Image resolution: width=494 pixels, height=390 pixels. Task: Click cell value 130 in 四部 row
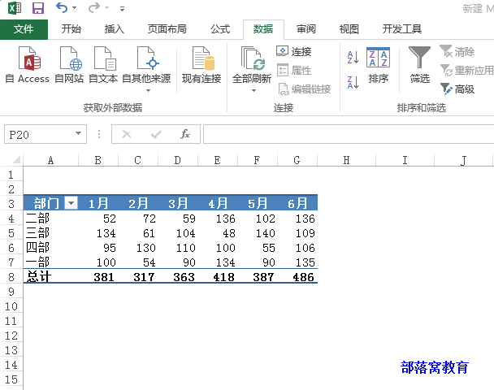coord(138,247)
